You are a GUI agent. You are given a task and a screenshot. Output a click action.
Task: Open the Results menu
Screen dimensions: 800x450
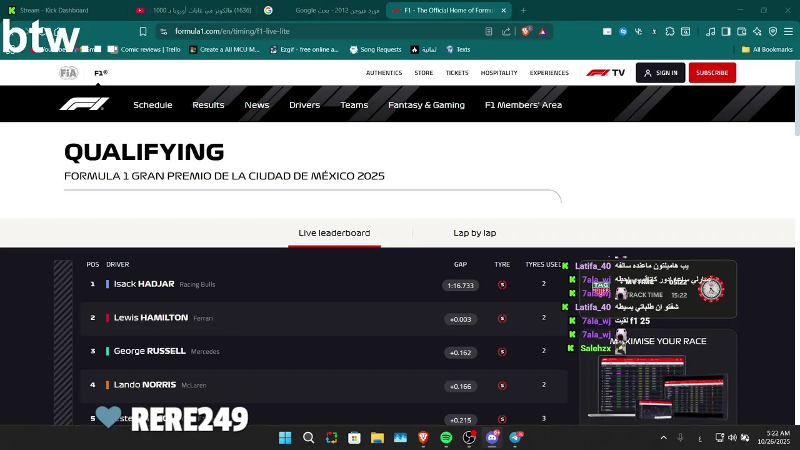coord(208,105)
